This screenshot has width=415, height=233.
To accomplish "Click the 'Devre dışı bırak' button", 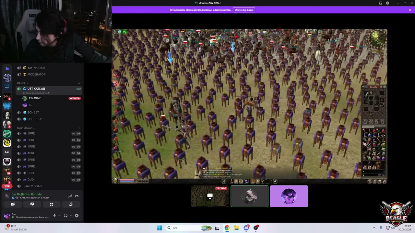I will 244,10.
